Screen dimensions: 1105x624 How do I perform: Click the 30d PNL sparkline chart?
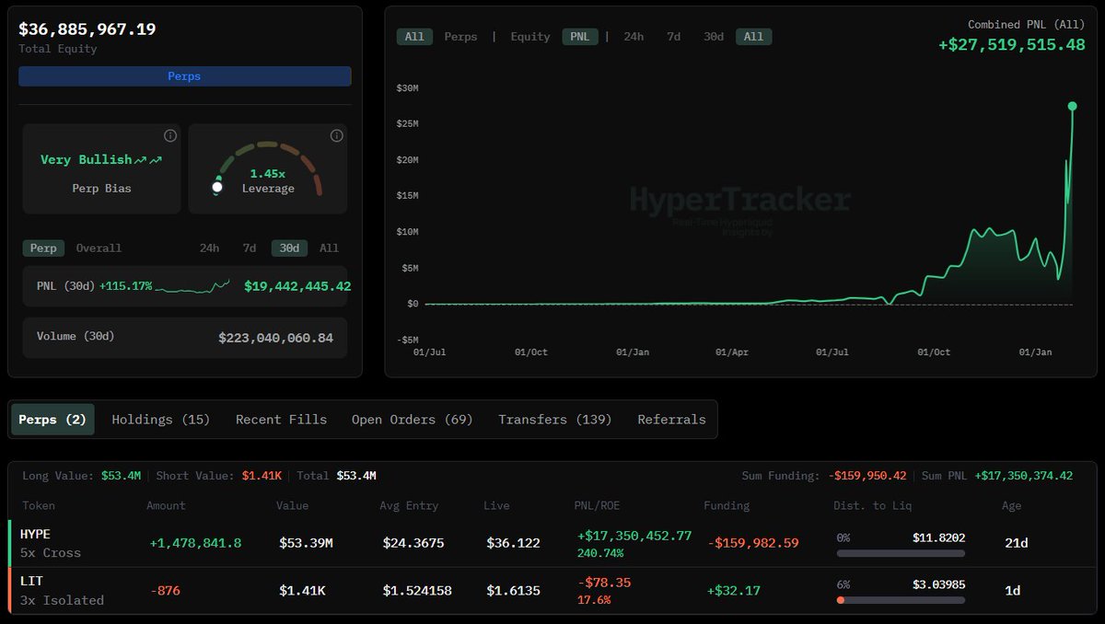(192, 287)
